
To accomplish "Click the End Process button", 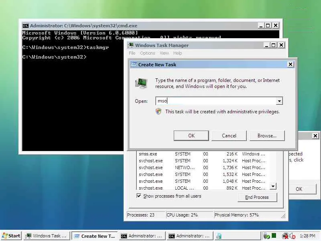I will [x=257, y=197].
